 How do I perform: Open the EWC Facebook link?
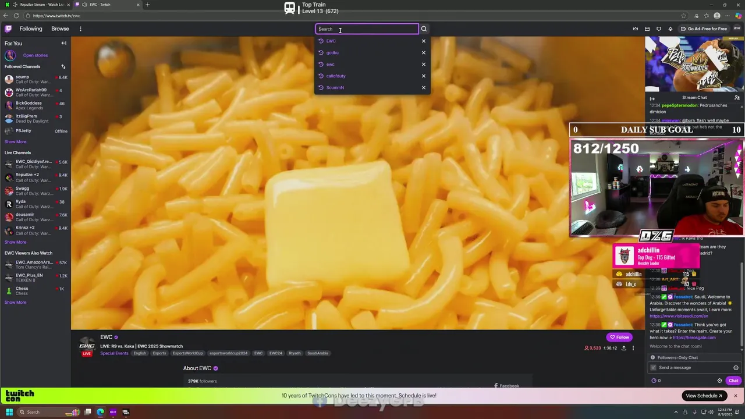click(x=506, y=385)
